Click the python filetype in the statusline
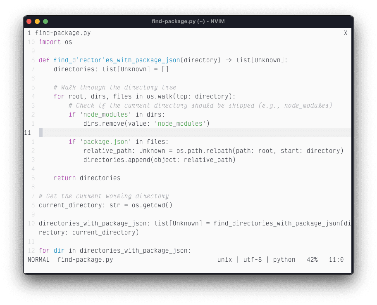The width and height of the screenshot is (377, 305). click(x=284, y=260)
